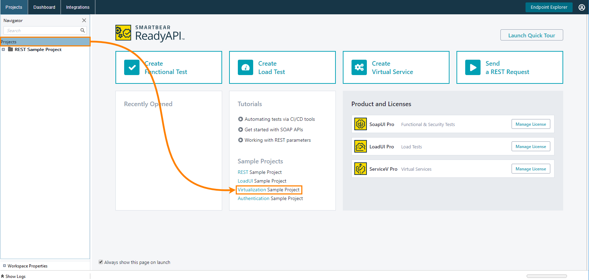Click the SoapUI Pro product icon
Image resolution: width=589 pixels, height=280 pixels.
[x=361, y=124]
